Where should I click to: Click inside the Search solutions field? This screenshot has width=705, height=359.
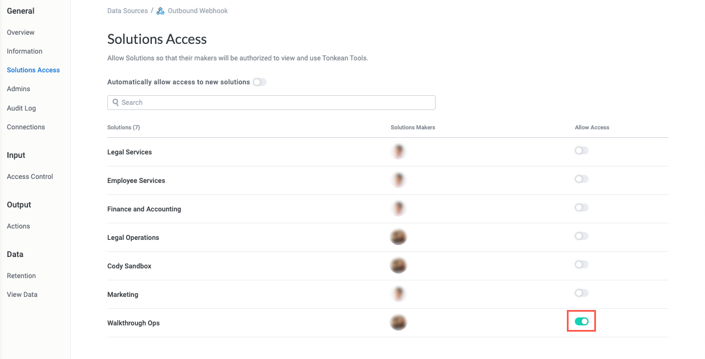point(271,102)
